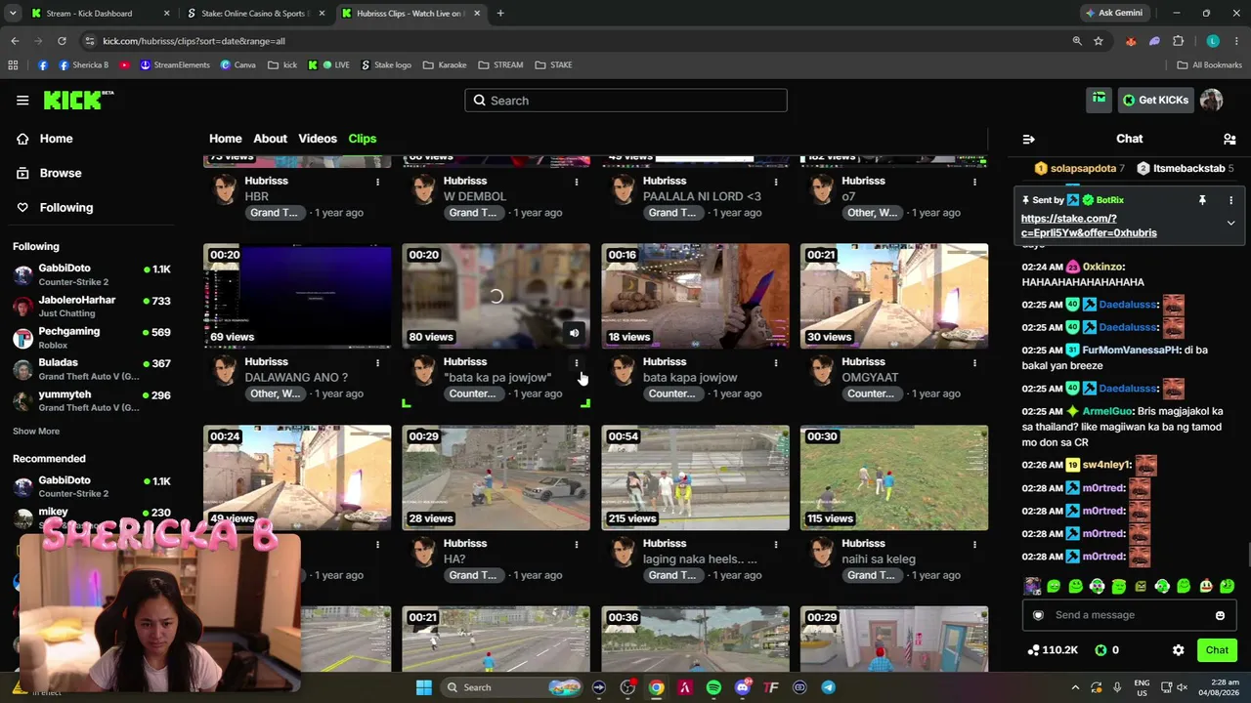Click the KICK logo in the header
The width and height of the screenshot is (1251, 703).
pyautogui.click(x=78, y=100)
